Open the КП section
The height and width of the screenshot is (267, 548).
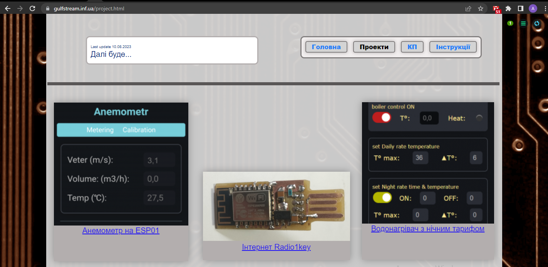(412, 47)
